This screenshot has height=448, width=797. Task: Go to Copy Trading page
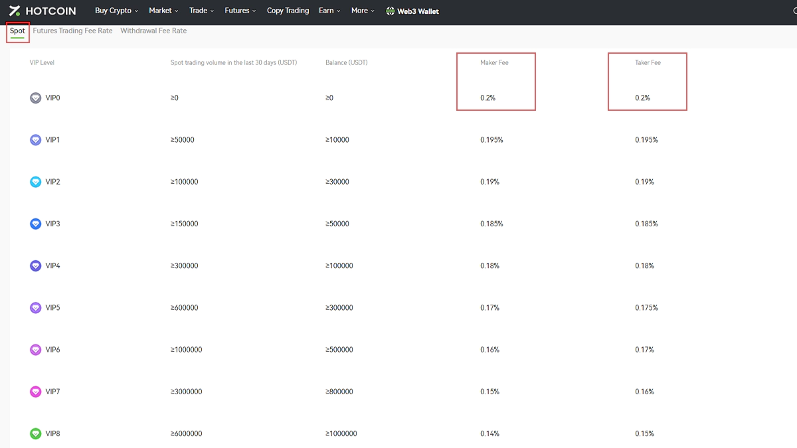[x=288, y=11]
